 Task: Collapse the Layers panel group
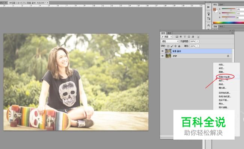(230, 30)
